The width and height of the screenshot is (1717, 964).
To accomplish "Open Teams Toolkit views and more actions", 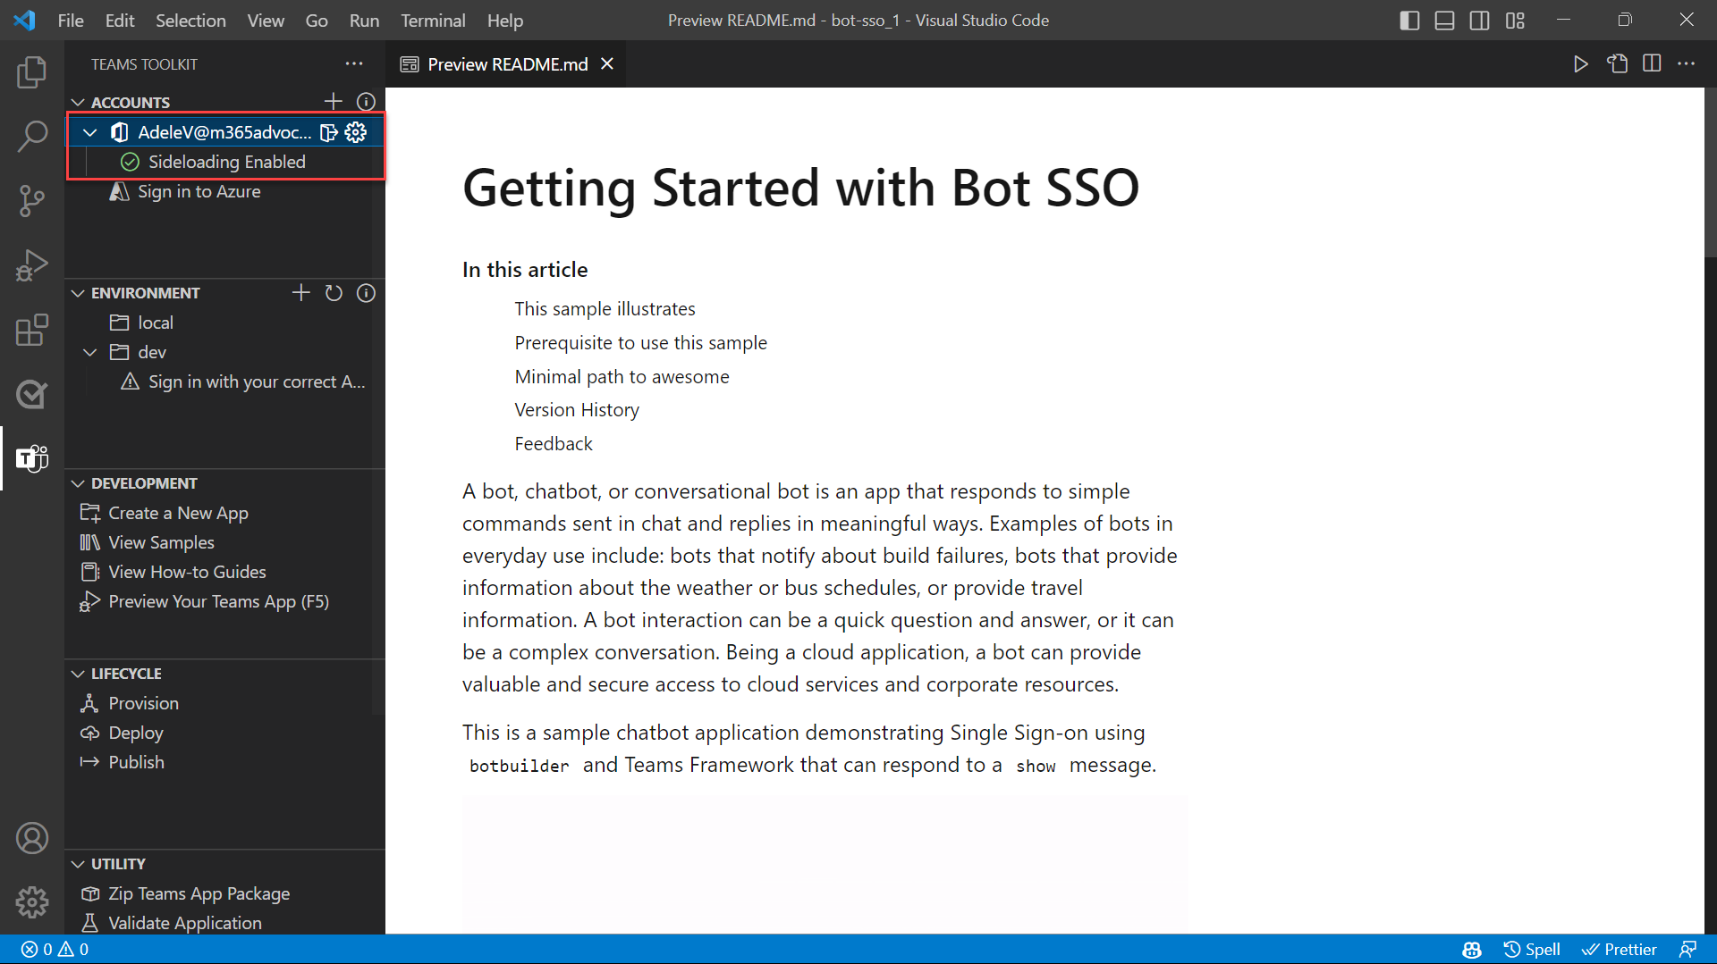I will pyautogui.click(x=354, y=63).
